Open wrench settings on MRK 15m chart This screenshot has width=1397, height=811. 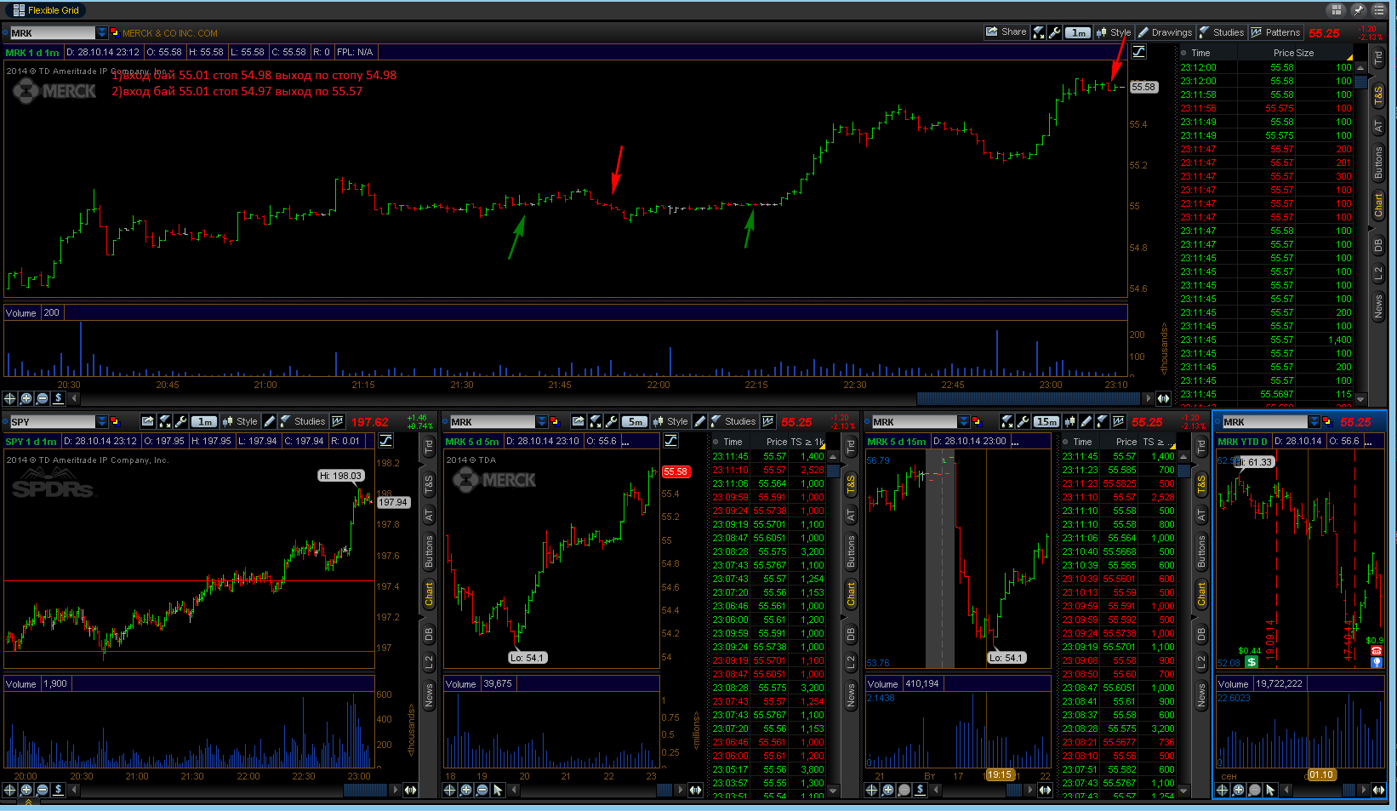coord(1024,421)
